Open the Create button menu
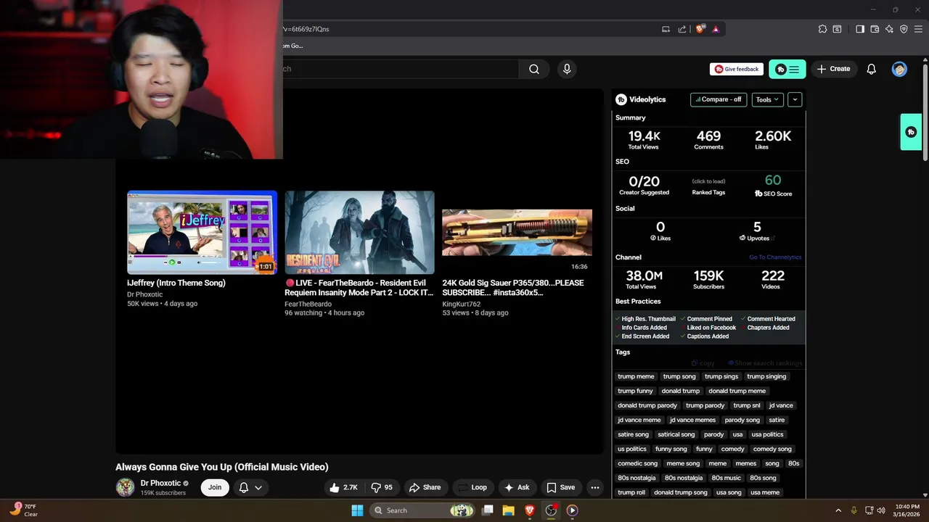This screenshot has width=929, height=522. point(833,69)
